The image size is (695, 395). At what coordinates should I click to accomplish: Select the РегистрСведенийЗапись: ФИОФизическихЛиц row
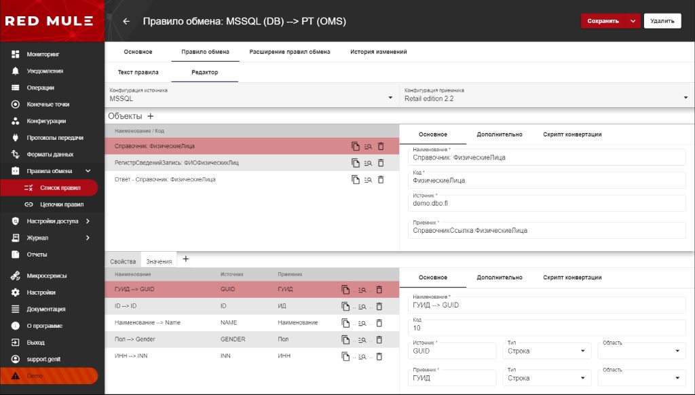click(252, 163)
